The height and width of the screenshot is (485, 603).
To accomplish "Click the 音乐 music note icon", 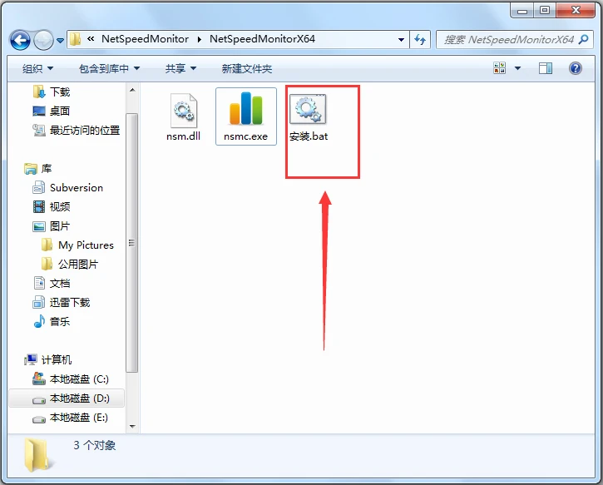I will (39, 322).
